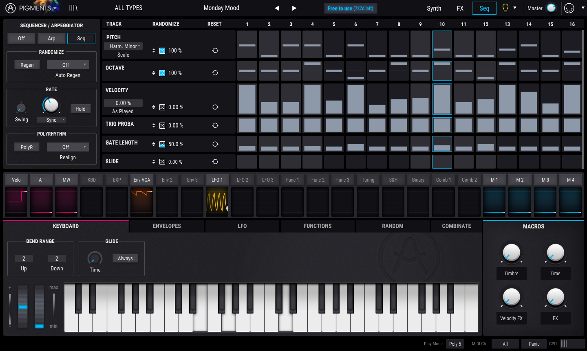This screenshot has width=587, height=351.
Task: Switch to Arp mode
Action: point(51,38)
